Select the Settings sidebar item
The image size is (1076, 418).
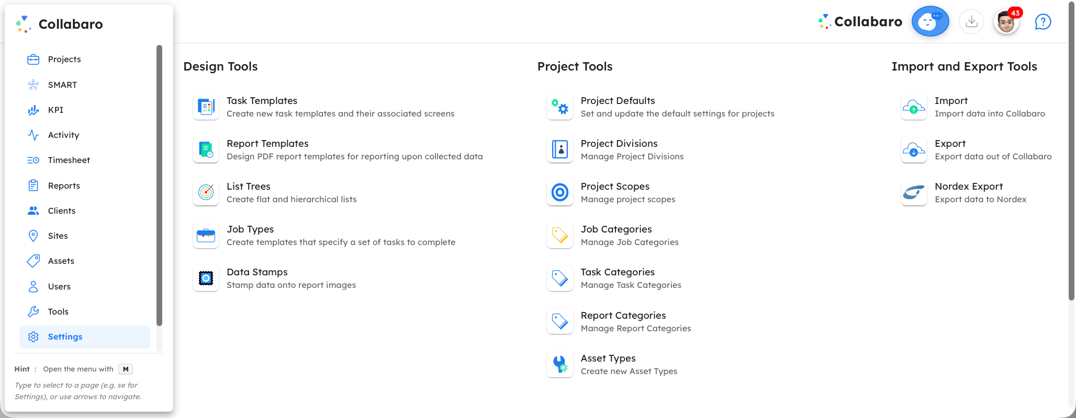click(x=84, y=337)
